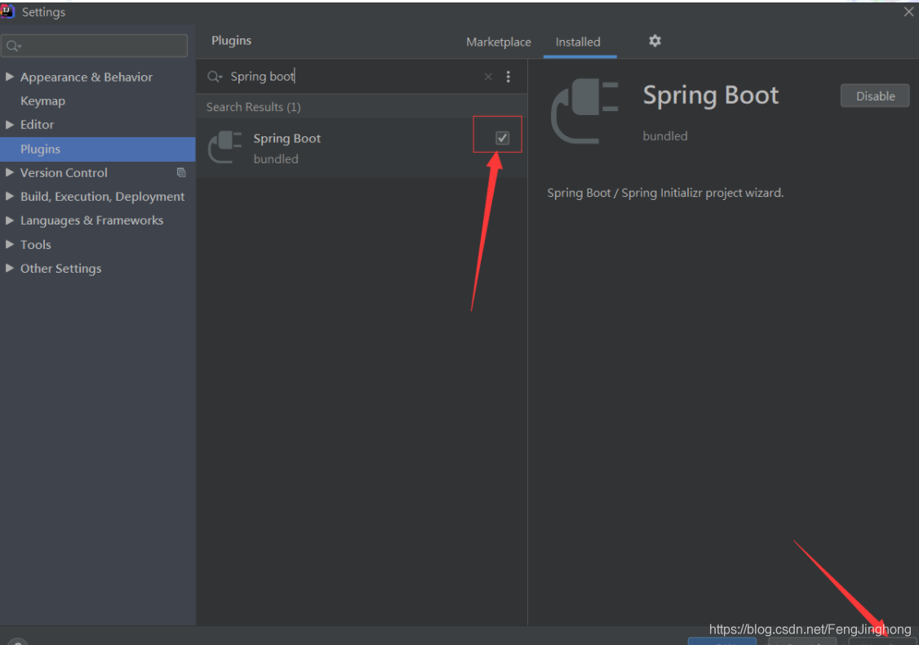Open Other Settings category
The width and height of the screenshot is (919, 645).
tap(61, 269)
